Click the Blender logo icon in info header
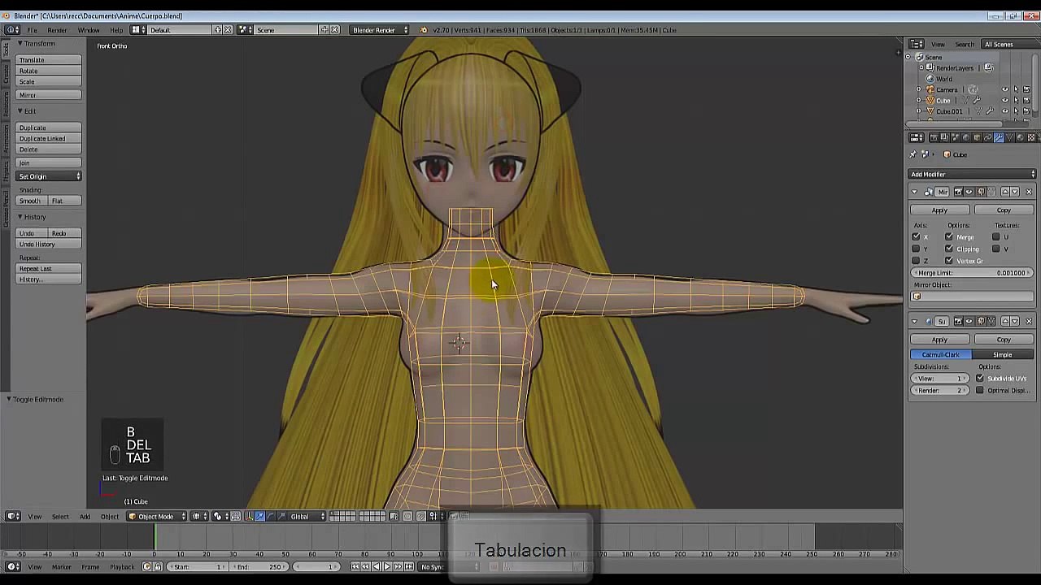This screenshot has height=585, width=1041. (x=423, y=30)
